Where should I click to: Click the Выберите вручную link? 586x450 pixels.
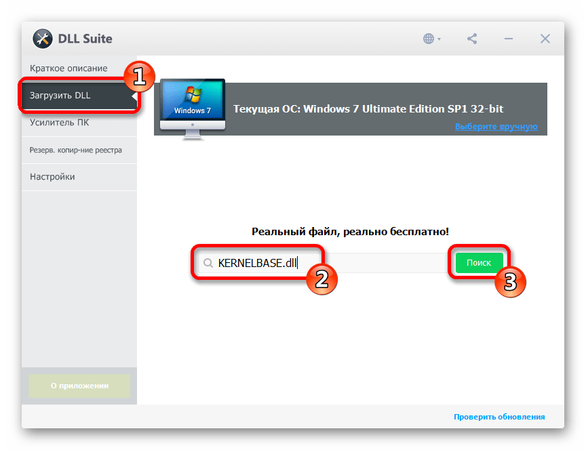click(496, 127)
